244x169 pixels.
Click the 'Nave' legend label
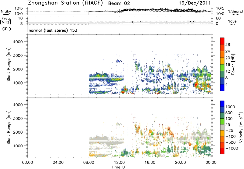point(232,21)
